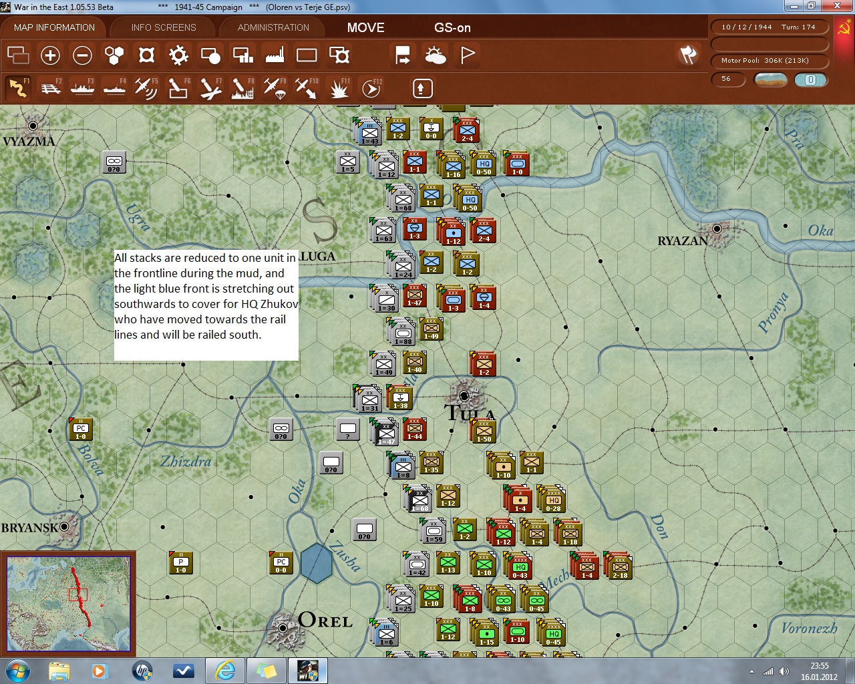Select F1 move mode icon
Image resolution: width=855 pixels, height=684 pixels.
(18, 88)
